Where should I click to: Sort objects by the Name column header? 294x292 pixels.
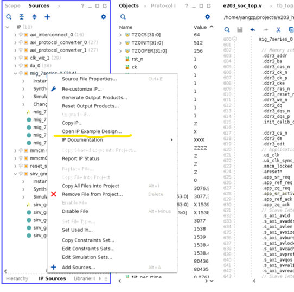(126, 27)
